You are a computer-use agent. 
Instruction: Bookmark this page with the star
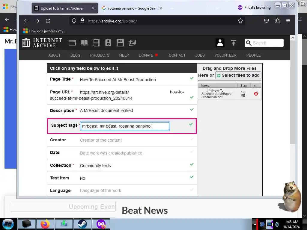[240, 21]
